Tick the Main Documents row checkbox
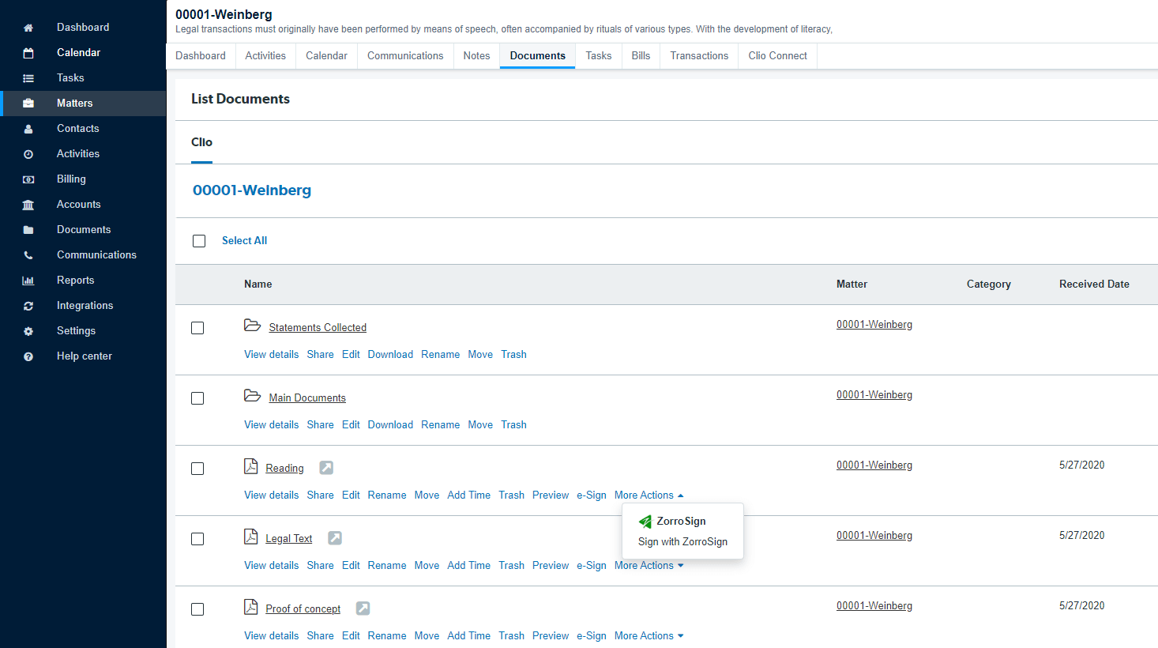 (197, 398)
